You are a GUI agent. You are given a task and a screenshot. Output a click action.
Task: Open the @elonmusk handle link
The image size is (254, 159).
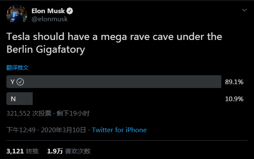[x=50, y=19]
